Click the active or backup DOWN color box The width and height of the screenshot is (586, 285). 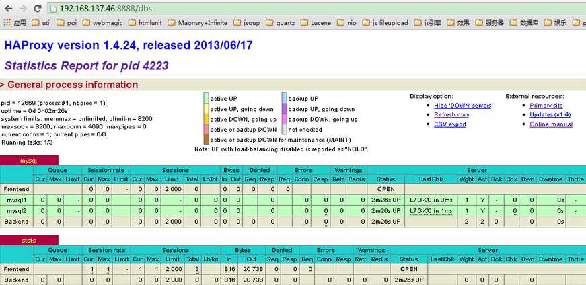tap(206, 129)
